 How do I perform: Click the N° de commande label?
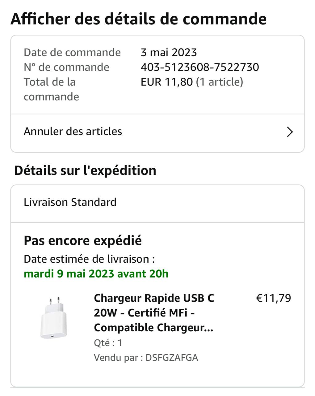coord(66,67)
